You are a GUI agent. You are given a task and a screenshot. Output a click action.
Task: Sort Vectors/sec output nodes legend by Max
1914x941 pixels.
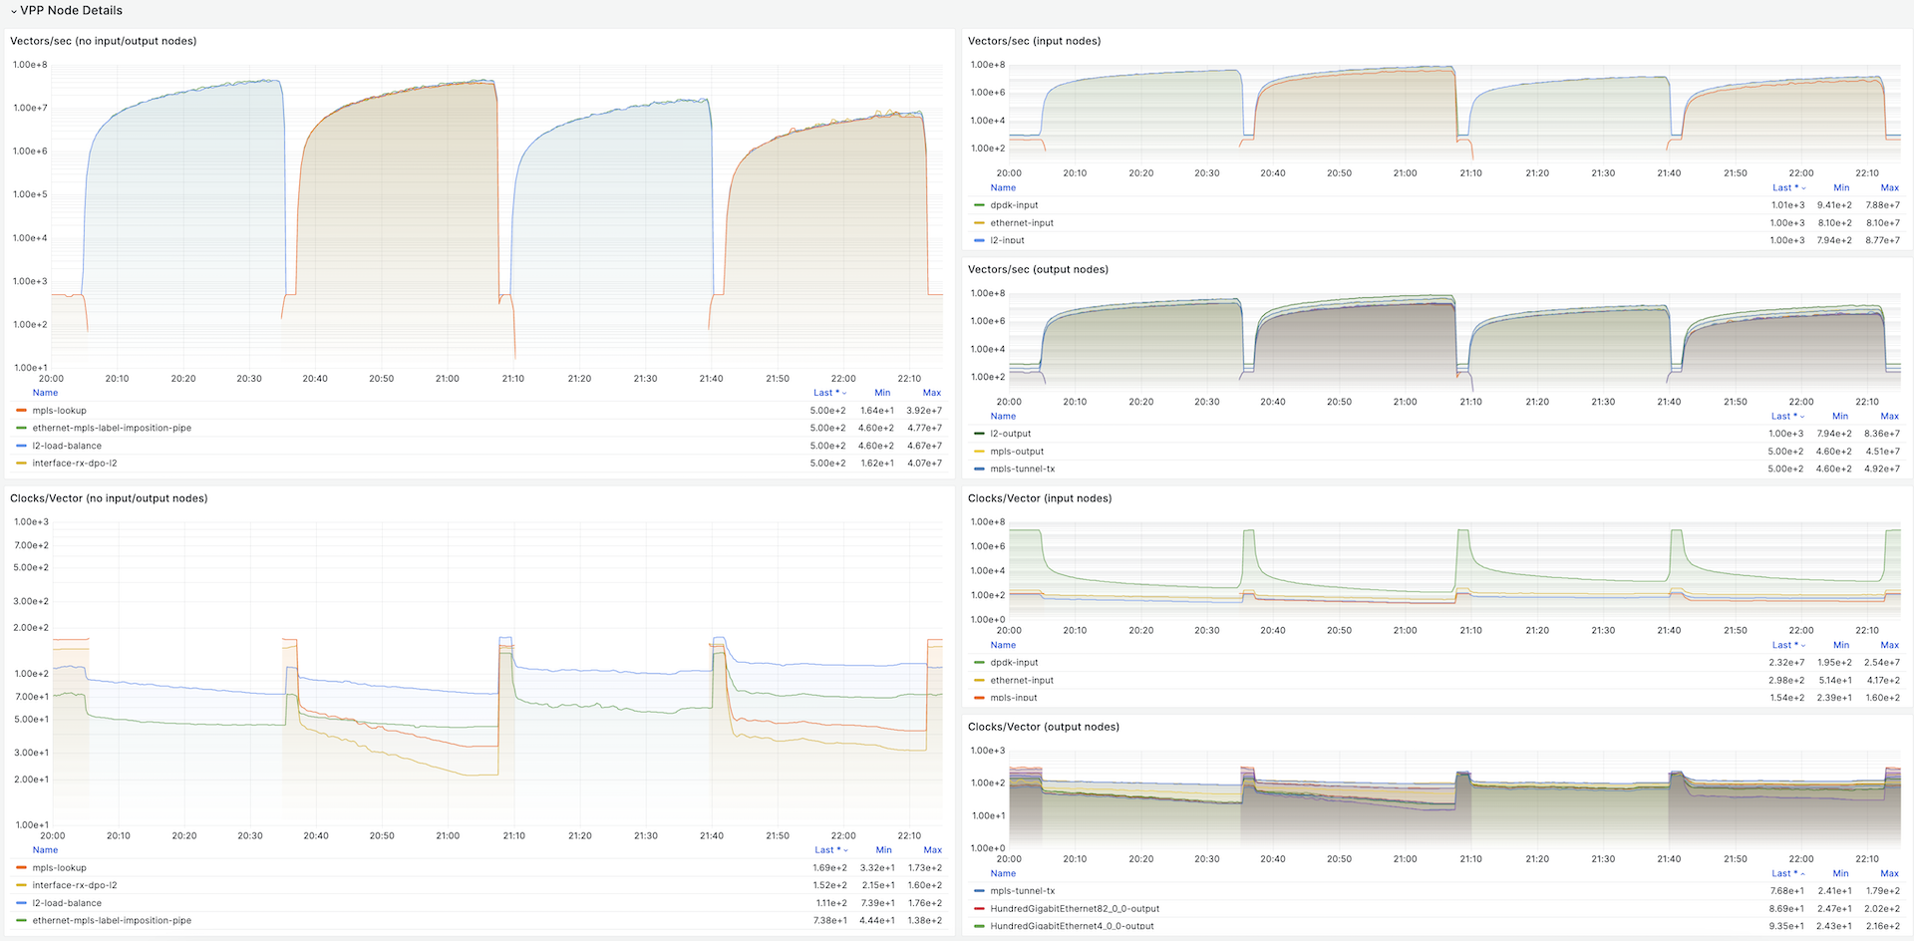coord(1889,416)
